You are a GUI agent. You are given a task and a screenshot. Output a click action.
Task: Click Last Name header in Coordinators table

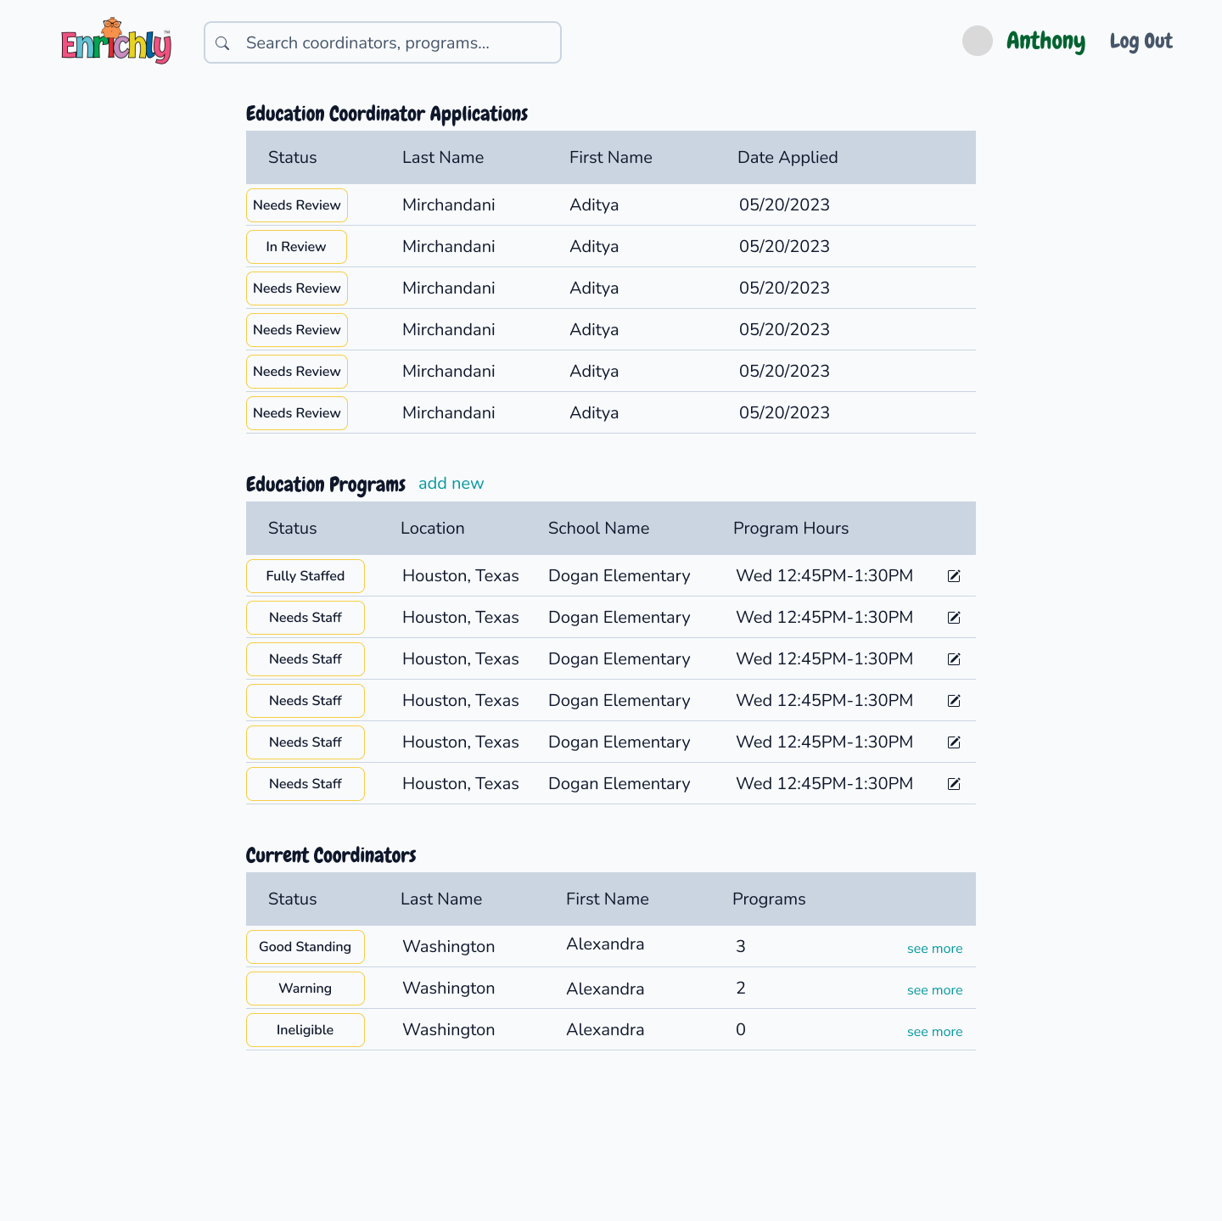coord(441,899)
